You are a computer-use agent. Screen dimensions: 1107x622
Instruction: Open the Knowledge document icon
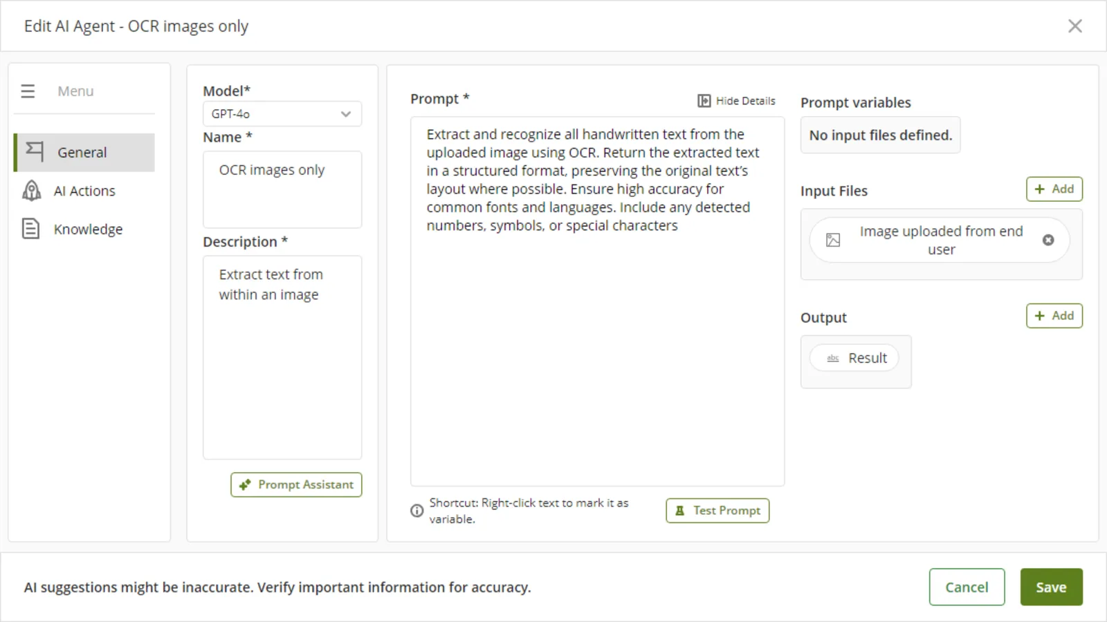point(31,229)
